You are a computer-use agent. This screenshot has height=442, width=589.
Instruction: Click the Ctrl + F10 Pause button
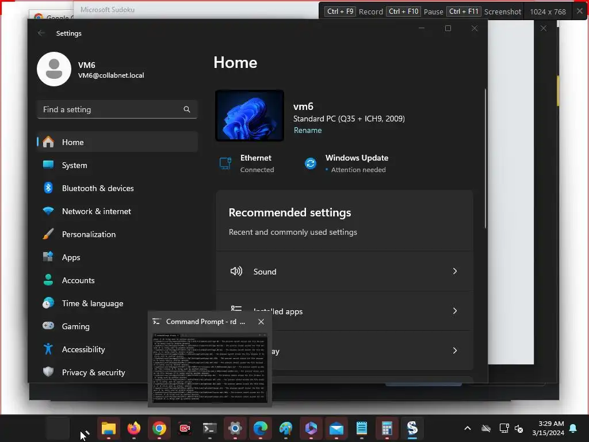click(x=415, y=12)
